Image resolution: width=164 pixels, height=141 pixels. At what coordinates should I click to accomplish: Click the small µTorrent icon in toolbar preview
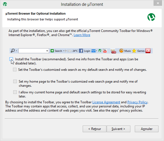click(x=100, y=51)
